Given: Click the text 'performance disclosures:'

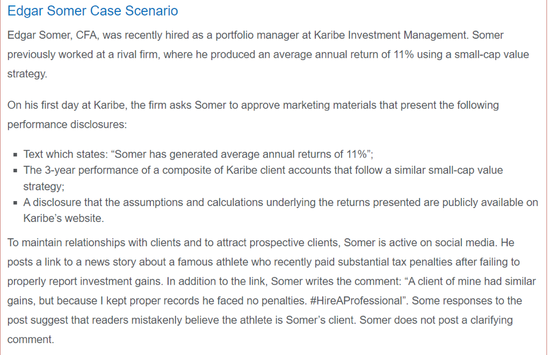Looking at the screenshot, I should (67, 124).
